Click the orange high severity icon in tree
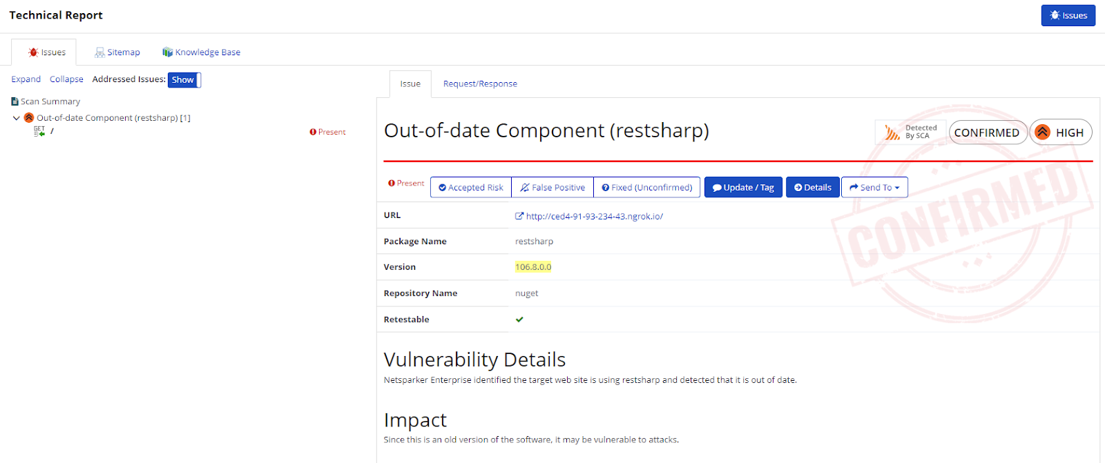Screen dimensions: 1105x463 point(29,118)
